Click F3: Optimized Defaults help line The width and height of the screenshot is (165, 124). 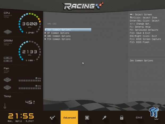pos(144,30)
